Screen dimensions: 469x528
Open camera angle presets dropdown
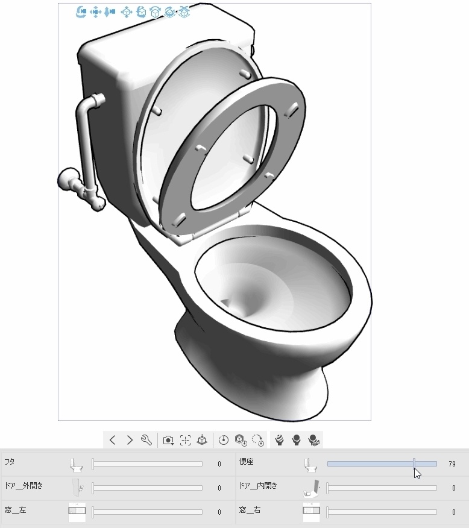pyautogui.click(x=168, y=440)
